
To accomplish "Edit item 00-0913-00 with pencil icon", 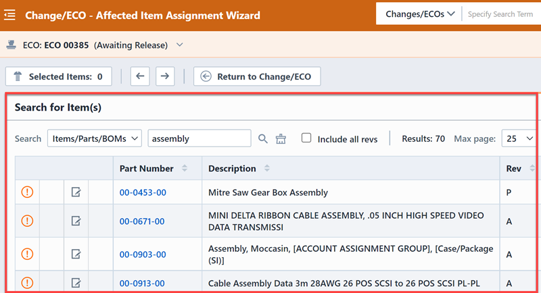I will [x=76, y=283].
